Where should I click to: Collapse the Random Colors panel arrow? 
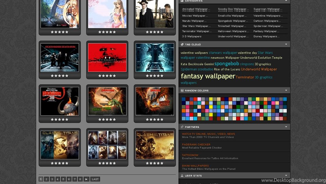coord(286,90)
